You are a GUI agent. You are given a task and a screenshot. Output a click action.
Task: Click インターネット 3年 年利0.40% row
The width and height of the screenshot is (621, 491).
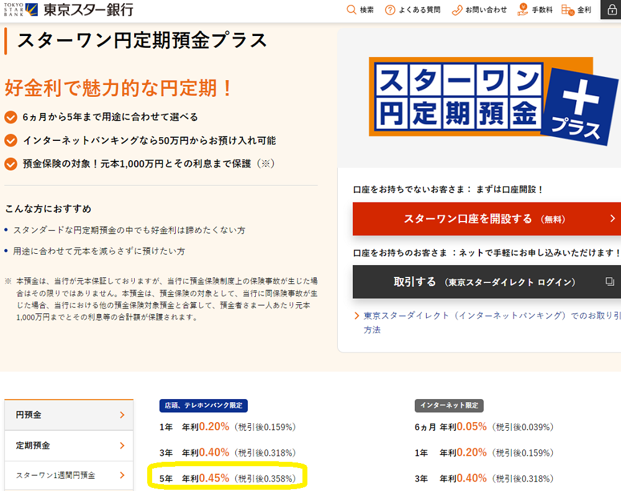pyautogui.click(x=484, y=479)
